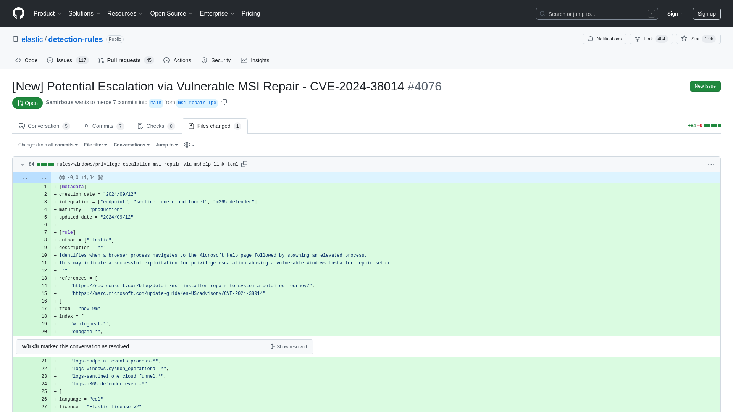Expand the Enterprise menu

pyautogui.click(x=217, y=13)
